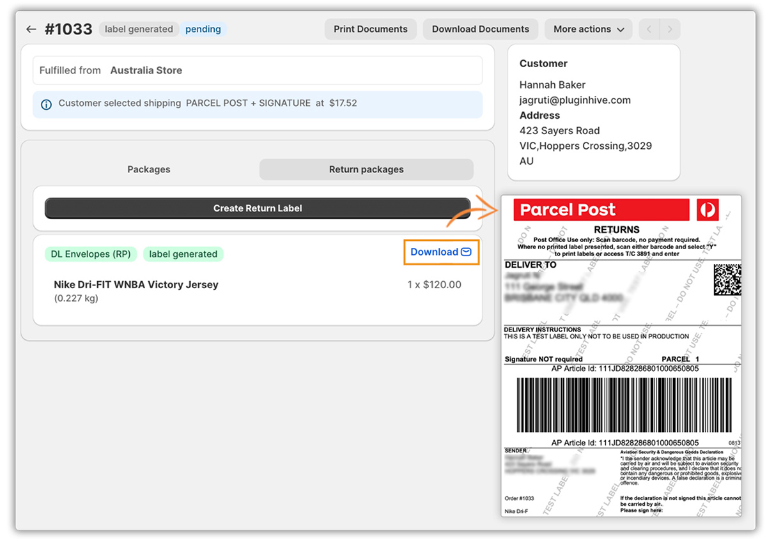
Task: Click customer email jagruti@pluginhive.com
Action: [575, 100]
